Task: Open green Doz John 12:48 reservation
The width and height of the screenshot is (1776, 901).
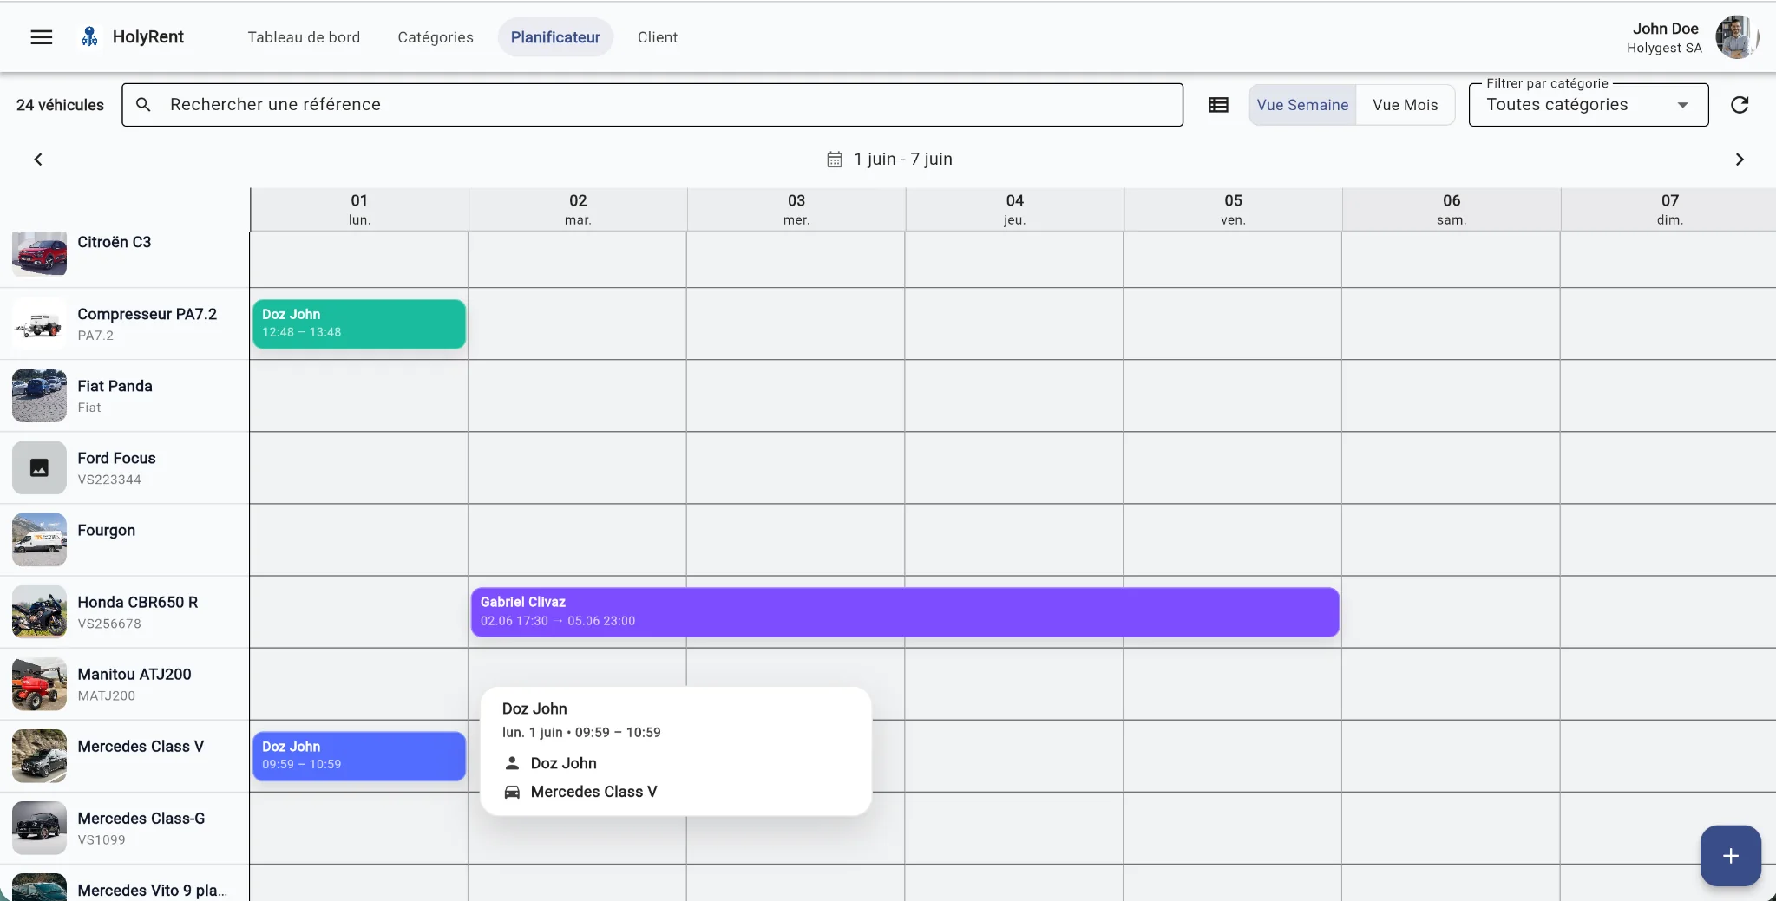Action: [359, 323]
